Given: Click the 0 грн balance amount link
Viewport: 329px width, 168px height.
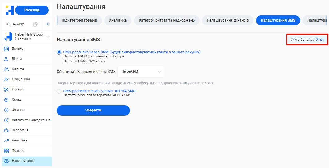Looking at the screenshot, I should [x=320, y=40].
